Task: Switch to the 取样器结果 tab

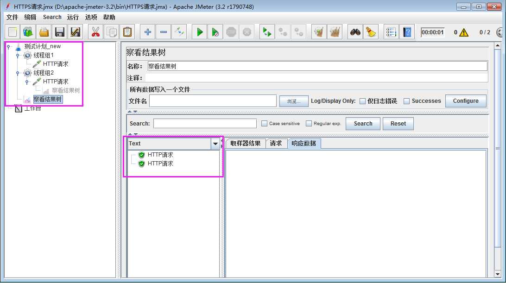Action: click(x=245, y=143)
